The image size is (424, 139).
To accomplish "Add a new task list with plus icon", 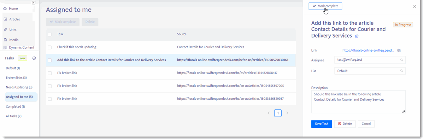I will click(x=34, y=58).
